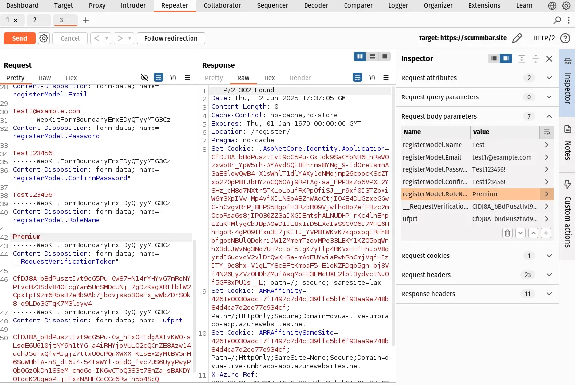Image resolution: width=575 pixels, height=385 pixels.
Task: Open Response pane hamburger menu
Action: [x=386, y=77]
